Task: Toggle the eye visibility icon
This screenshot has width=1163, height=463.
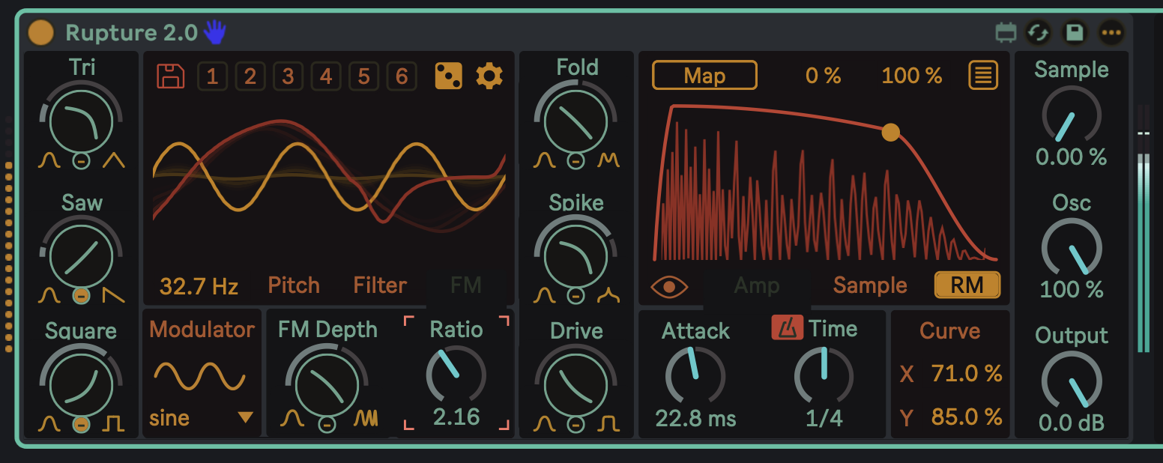Action: [670, 286]
